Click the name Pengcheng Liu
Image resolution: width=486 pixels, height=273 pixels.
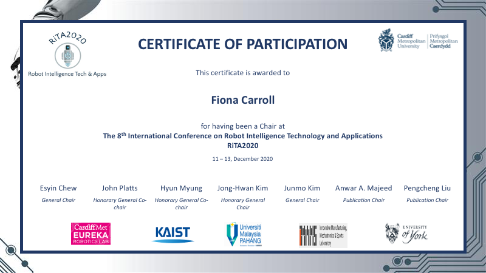pyautogui.click(x=427, y=188)
